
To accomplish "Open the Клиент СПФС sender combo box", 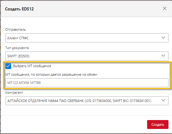I will (x=87, y=38).
